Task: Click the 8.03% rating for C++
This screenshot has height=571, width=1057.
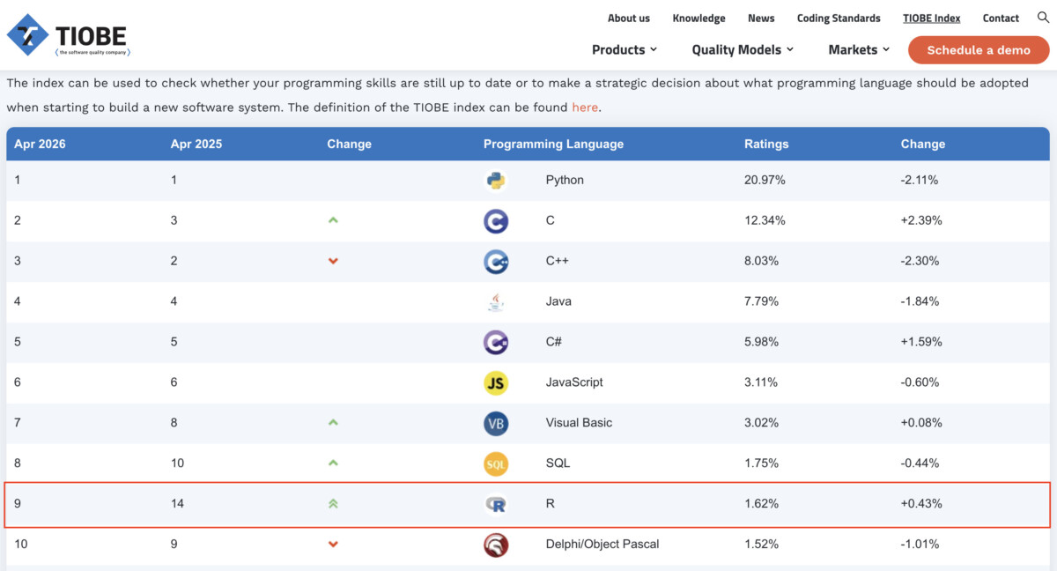Action: (761, 261)
